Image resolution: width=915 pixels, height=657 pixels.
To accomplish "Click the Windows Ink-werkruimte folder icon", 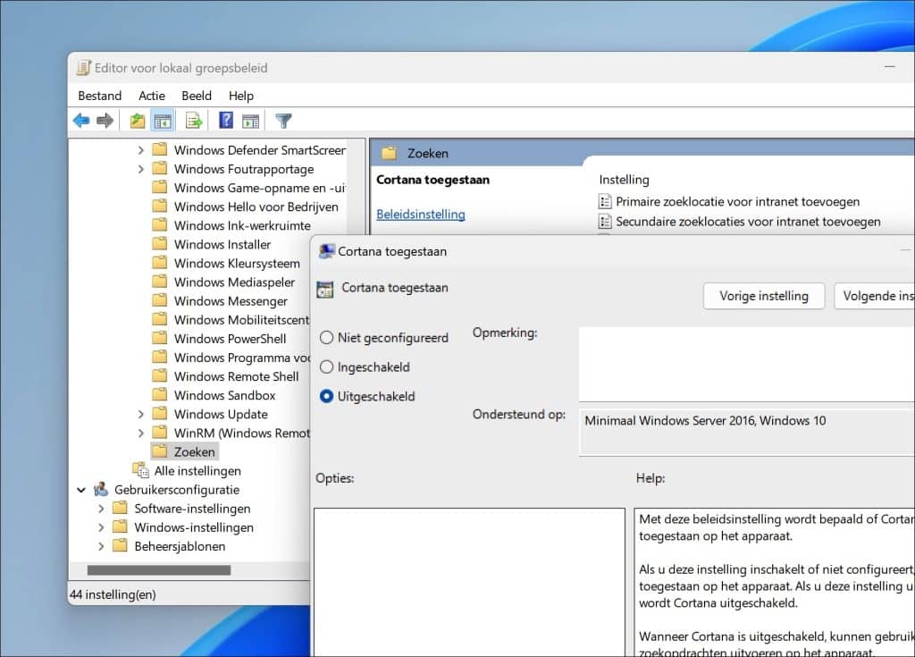I will 159,225.
